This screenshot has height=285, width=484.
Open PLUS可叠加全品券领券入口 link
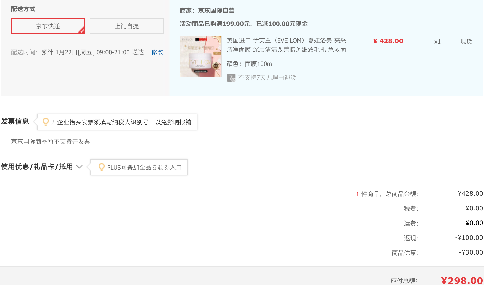click(144, 167)
